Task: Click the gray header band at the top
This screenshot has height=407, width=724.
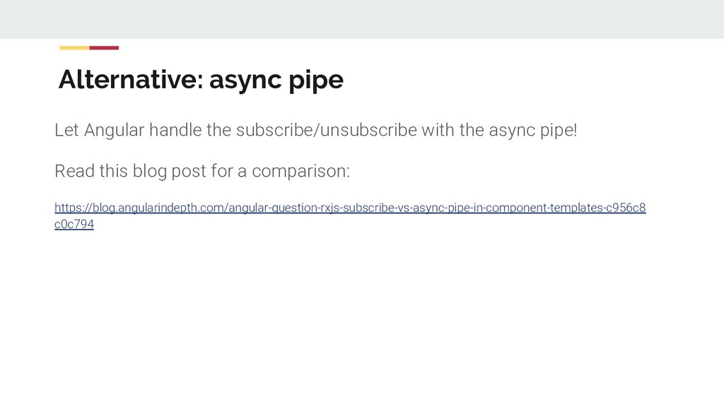Action: click(x=362, y=19)
